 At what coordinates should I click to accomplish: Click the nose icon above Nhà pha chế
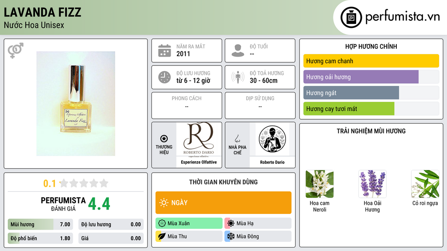coord(237,139)
